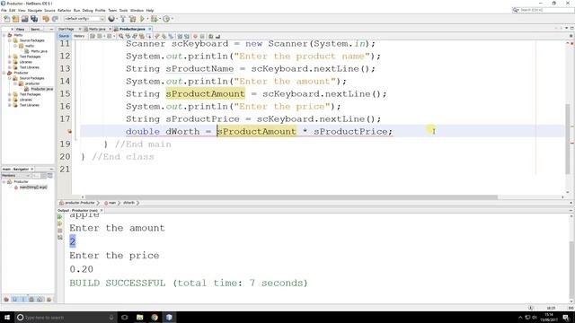The image size is (575, 323).
Task: Click the Re-run green arrows icon in Output panel
Action: pos(60,217)
